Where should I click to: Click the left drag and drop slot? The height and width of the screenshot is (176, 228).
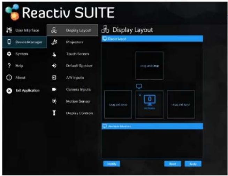[118, 104]
